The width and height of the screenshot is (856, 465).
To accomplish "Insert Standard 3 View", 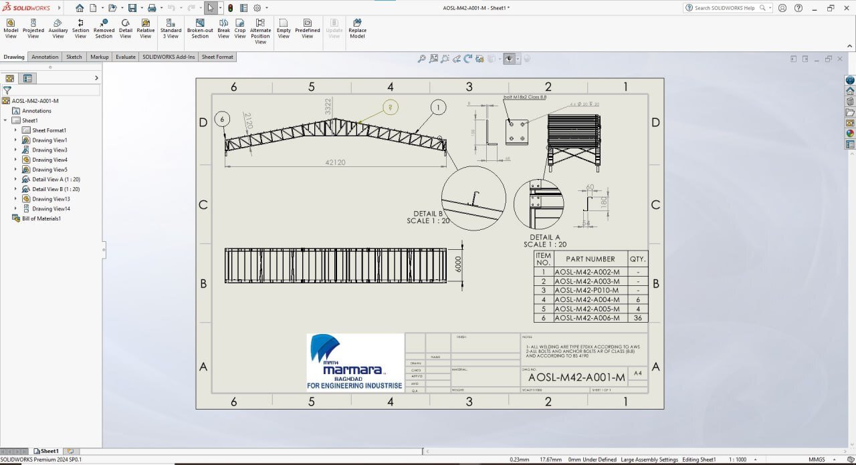I will coord(171,28).
